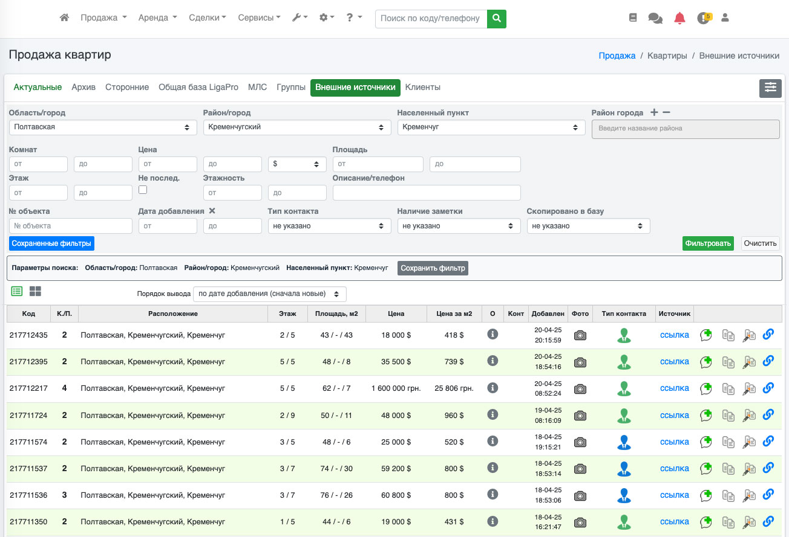Screen dimensions: 789x537
Task: Open the red notifications bell
Action: pyautogui.click(x=679, y=18)
